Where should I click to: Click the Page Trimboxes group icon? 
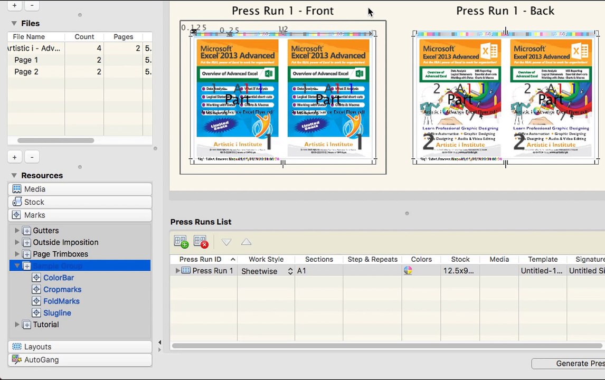tap(26, 254)
